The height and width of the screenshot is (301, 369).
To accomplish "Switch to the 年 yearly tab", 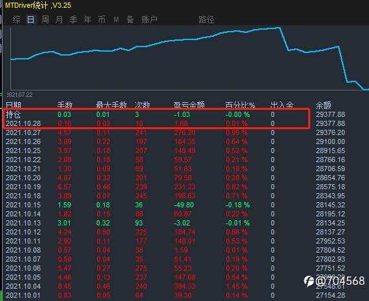I will tap(87, 19).
